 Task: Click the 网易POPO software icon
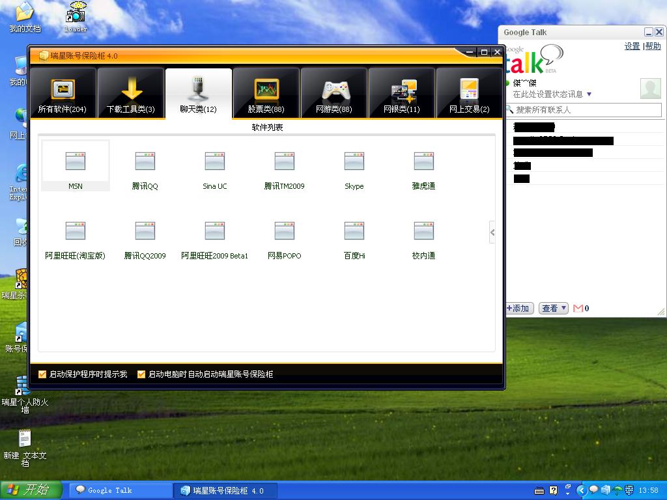[x=285, y=240]
